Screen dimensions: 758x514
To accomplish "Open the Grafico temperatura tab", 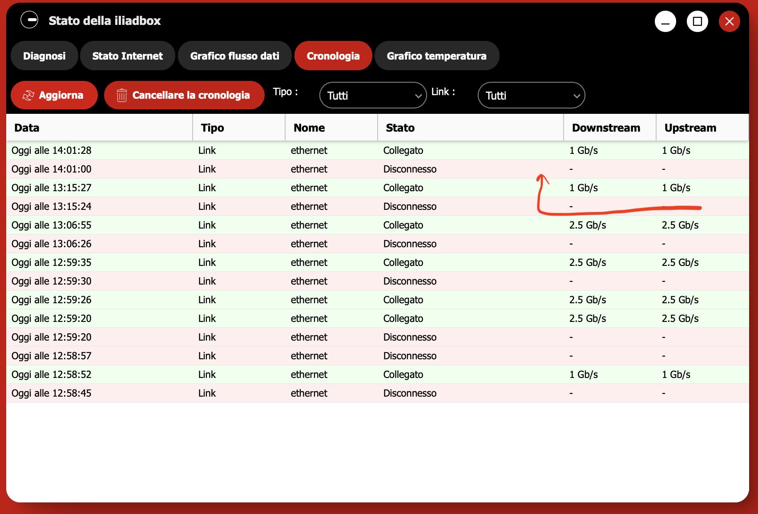I will 437,56.
